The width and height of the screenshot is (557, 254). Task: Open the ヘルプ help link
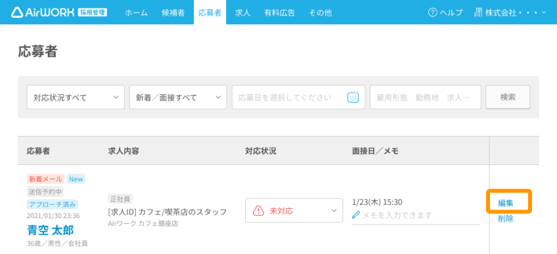(446, 12)
